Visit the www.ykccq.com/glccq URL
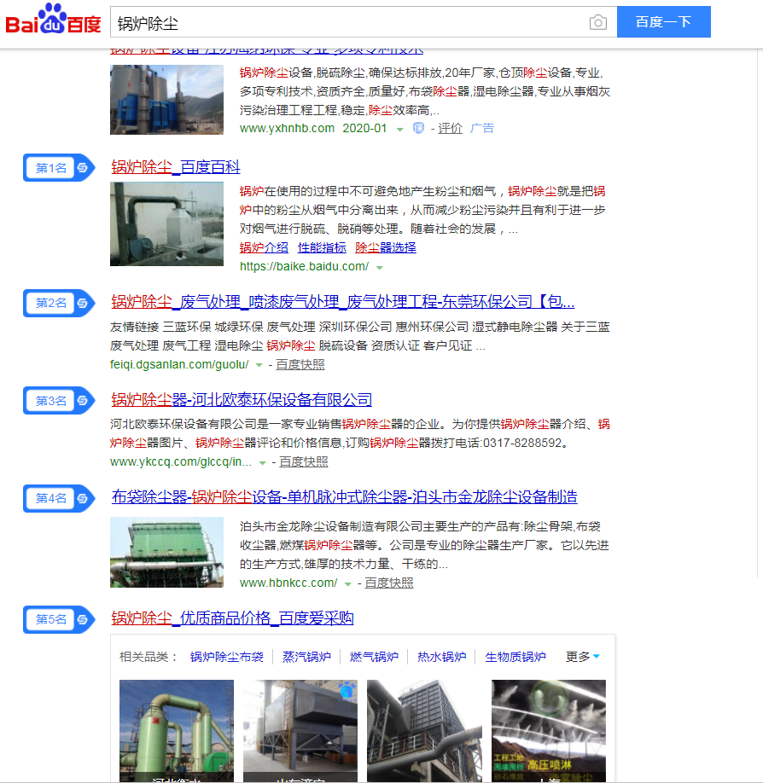This screenshot has height=783, width=763. click(181, 462)
